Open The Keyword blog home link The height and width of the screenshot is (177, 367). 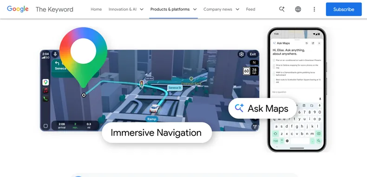coord(54,9)
